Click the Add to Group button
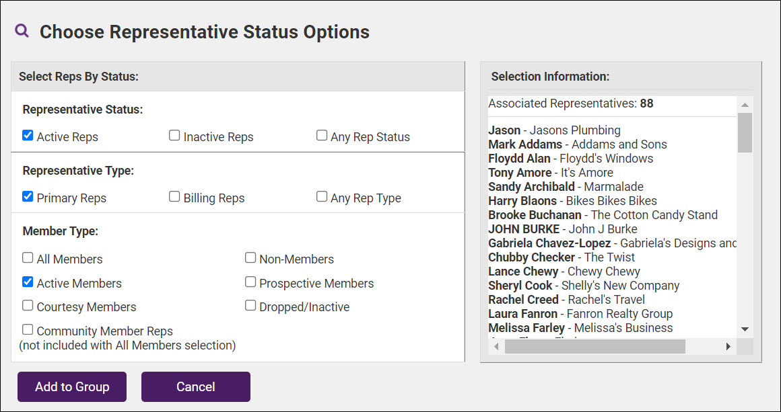 click(72, 386)
